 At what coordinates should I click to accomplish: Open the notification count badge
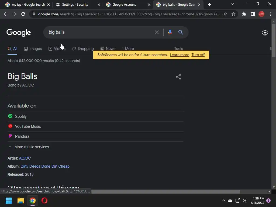click(268, 201)
